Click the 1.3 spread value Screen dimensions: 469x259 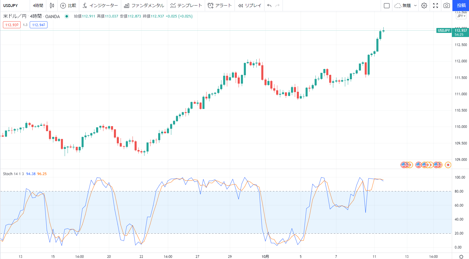[25, 25]
